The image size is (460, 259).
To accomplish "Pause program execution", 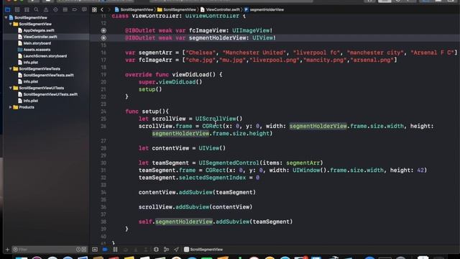I will pos(115,250).
